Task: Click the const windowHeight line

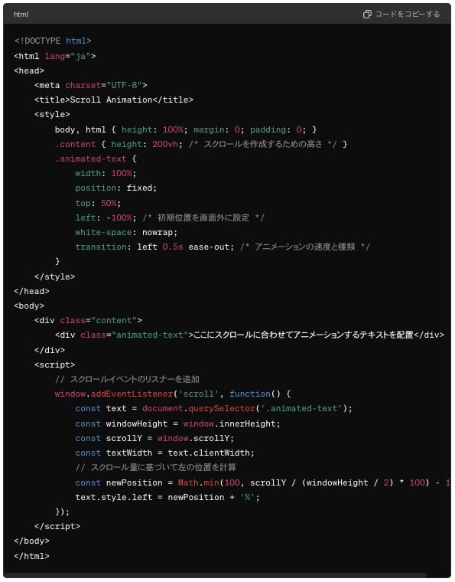Action: tap(178, 424)
